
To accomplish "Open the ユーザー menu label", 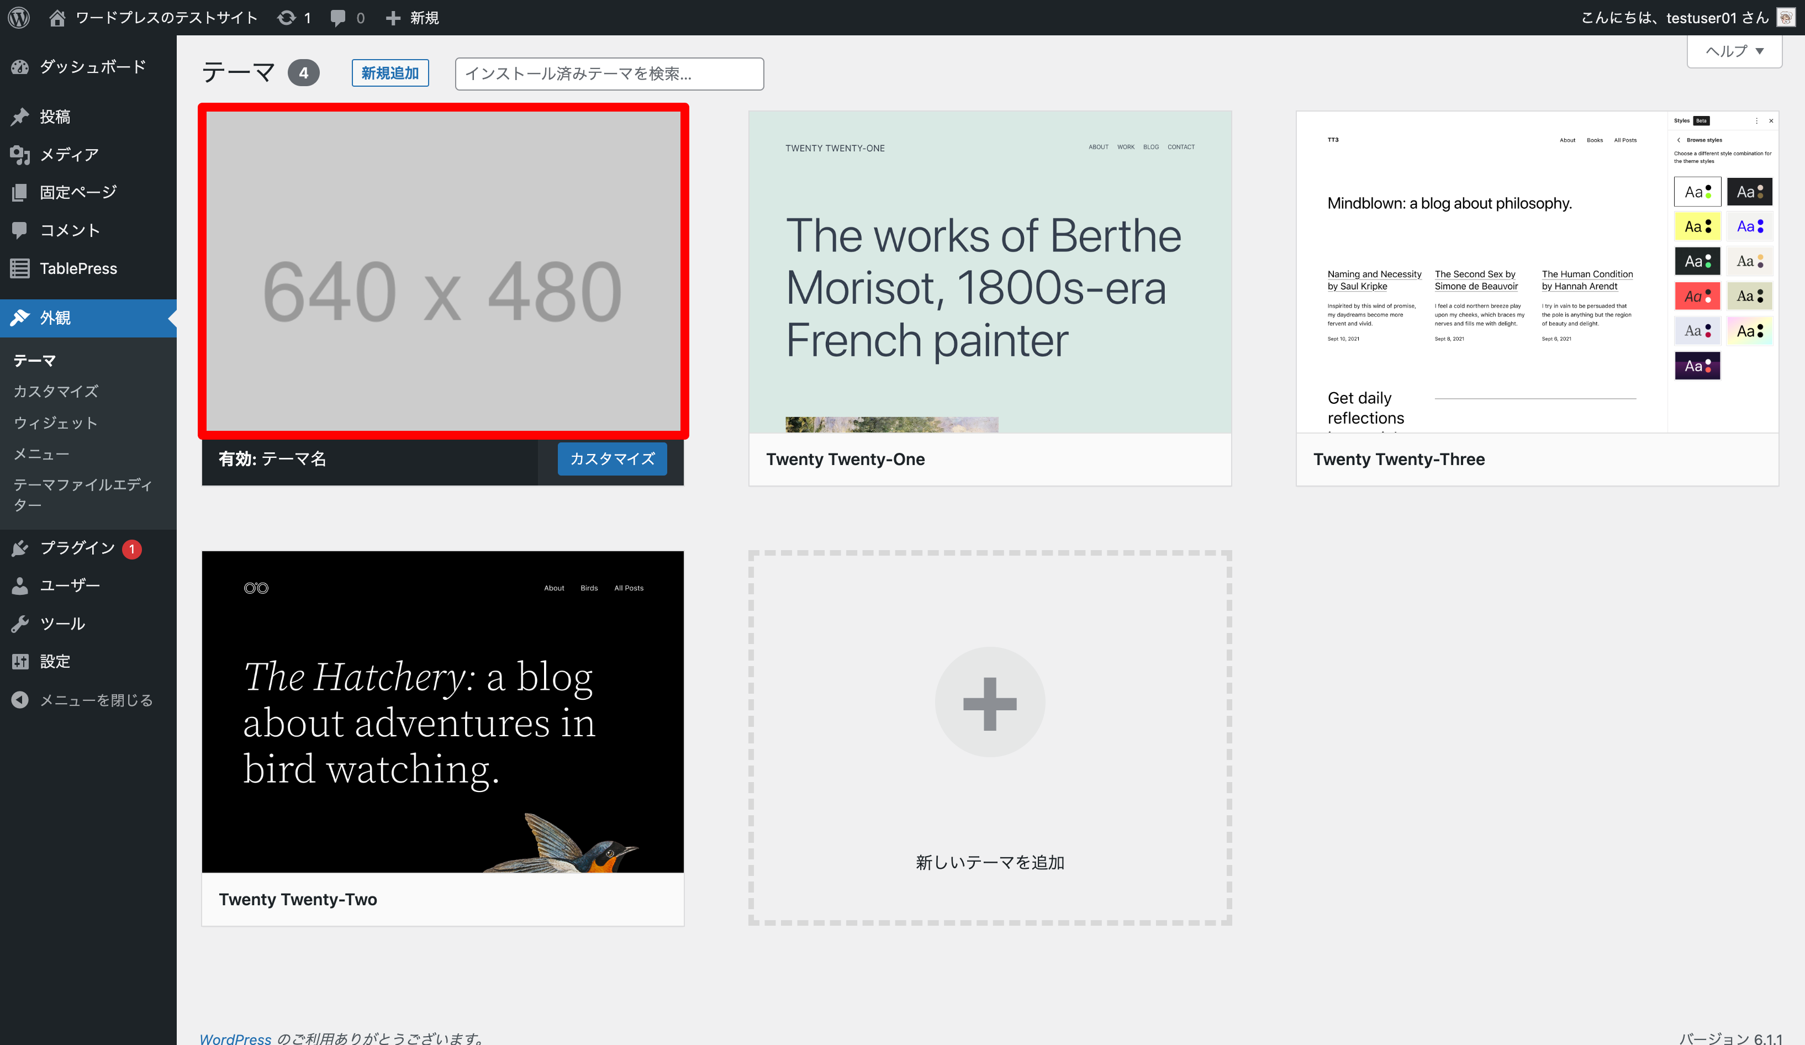I will click(70, 585).
